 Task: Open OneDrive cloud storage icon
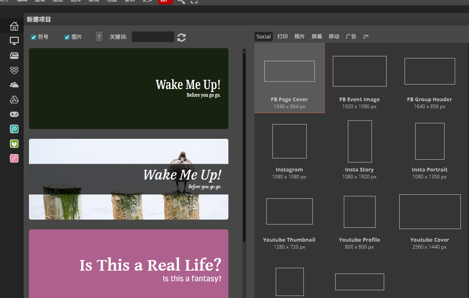[14, 85]
